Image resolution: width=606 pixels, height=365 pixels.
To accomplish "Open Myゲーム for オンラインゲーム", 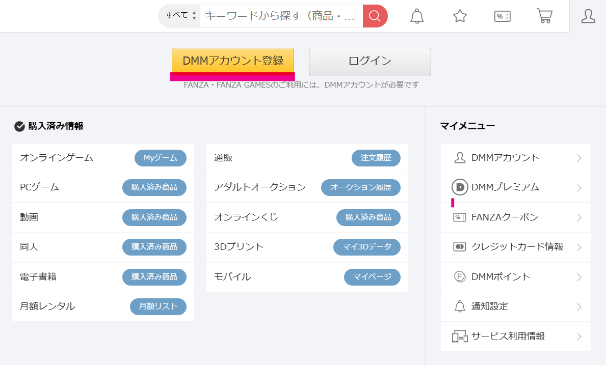I will [161, 158].
